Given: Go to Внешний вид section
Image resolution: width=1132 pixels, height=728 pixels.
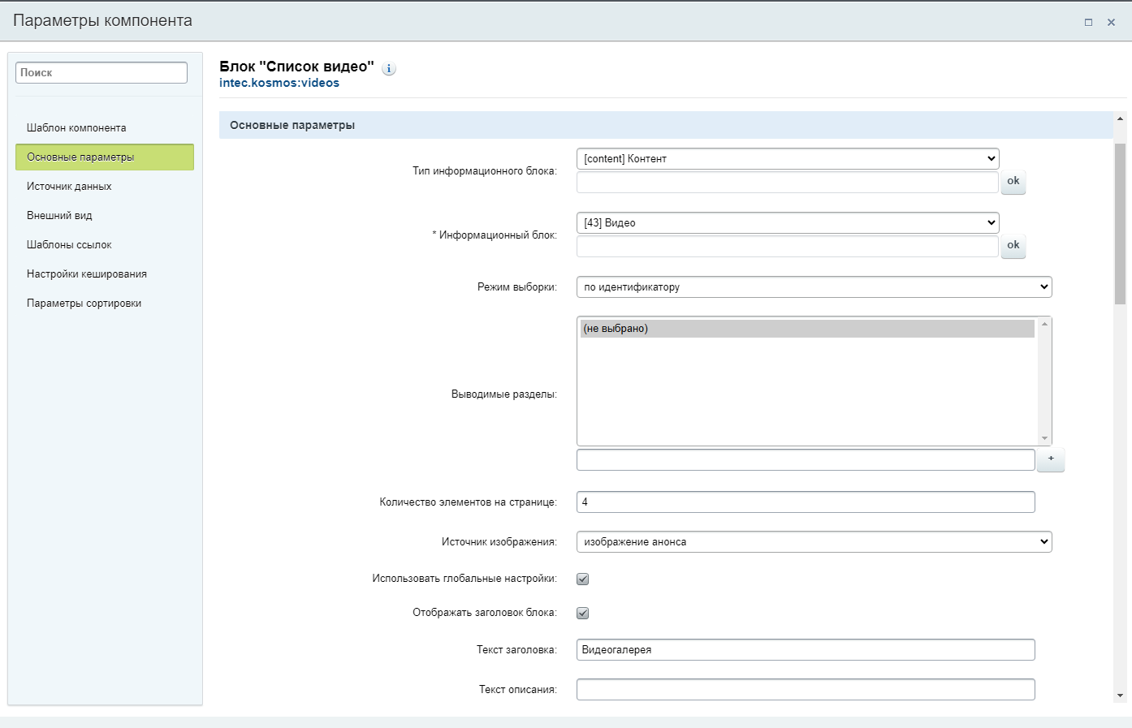Looking at the screenshot, I should pyautogui.click(x=105, y=215).
